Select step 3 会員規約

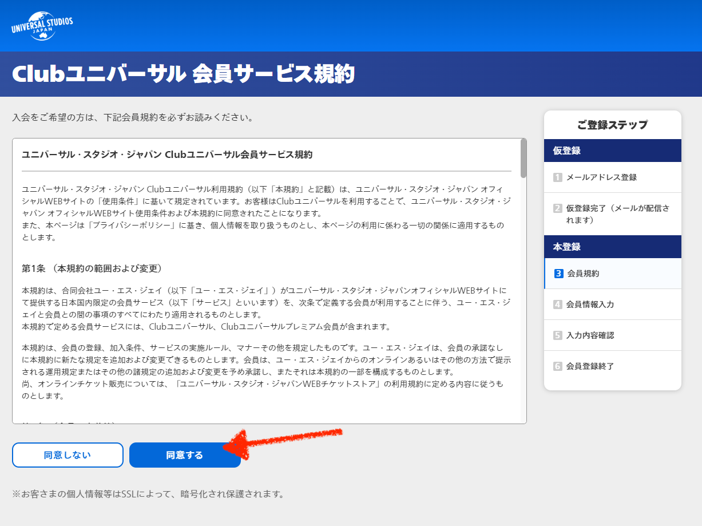tap(613, 274)
